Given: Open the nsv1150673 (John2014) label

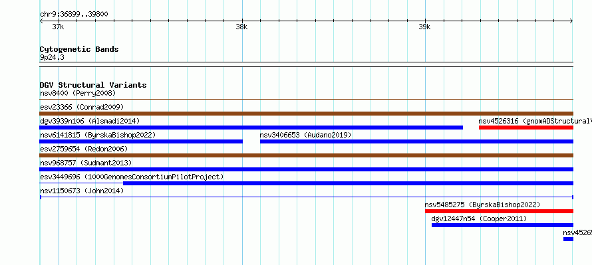Looking at the screenshot, I should 82,191.
